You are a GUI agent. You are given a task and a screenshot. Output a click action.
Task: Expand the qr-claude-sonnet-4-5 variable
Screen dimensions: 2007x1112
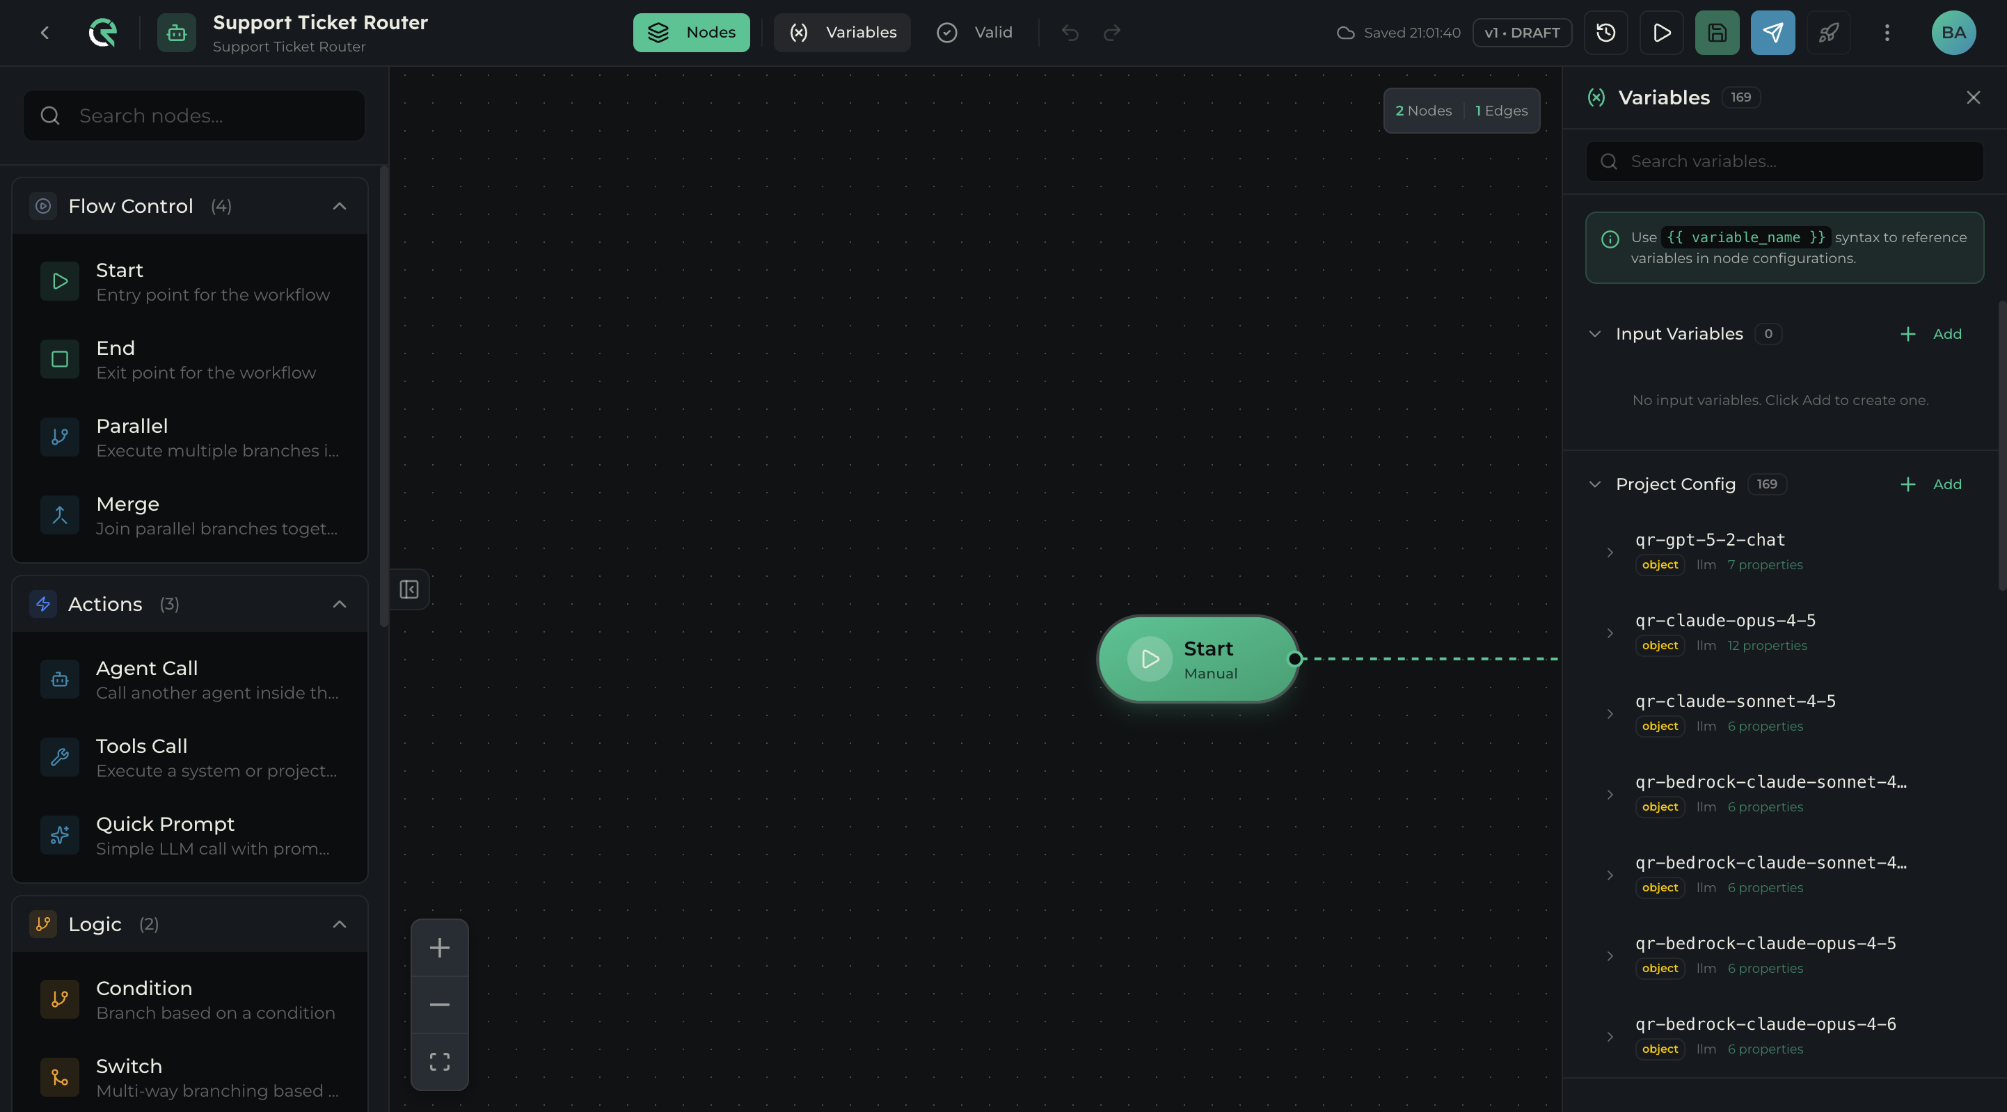click(1610, 714)
